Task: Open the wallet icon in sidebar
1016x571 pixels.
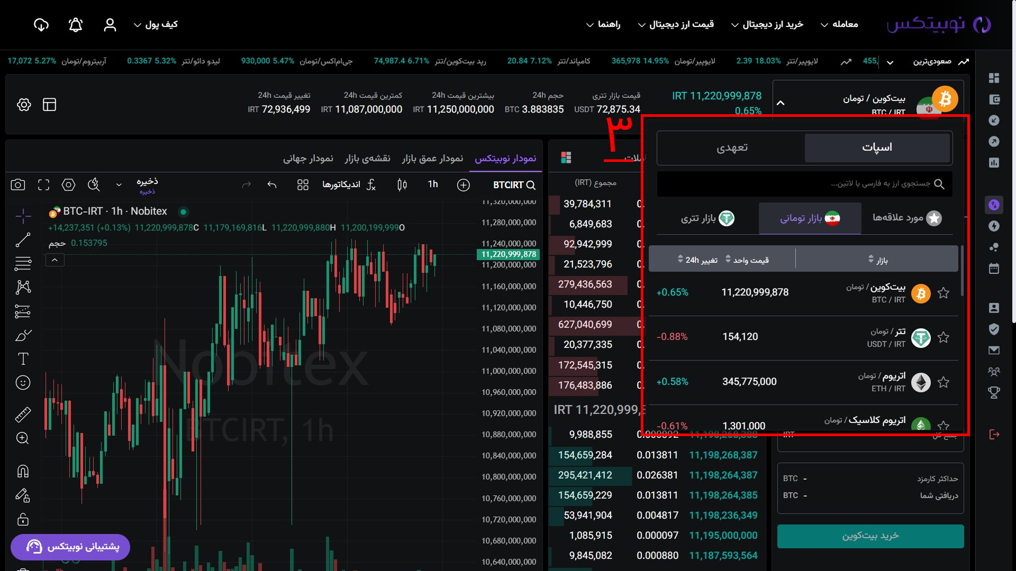Action: point(994,99)
